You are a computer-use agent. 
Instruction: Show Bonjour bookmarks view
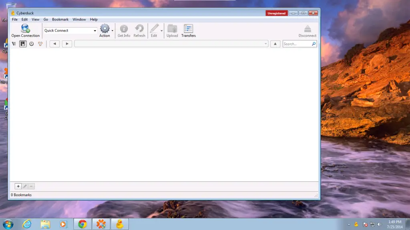tap(40, 44)
